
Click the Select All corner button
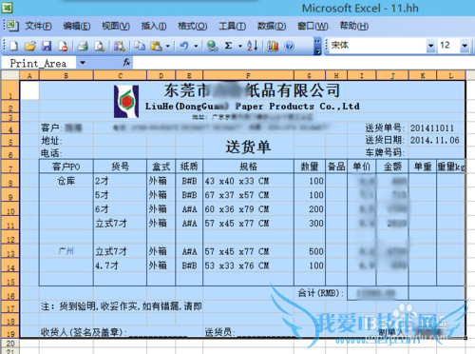[10, 75]
